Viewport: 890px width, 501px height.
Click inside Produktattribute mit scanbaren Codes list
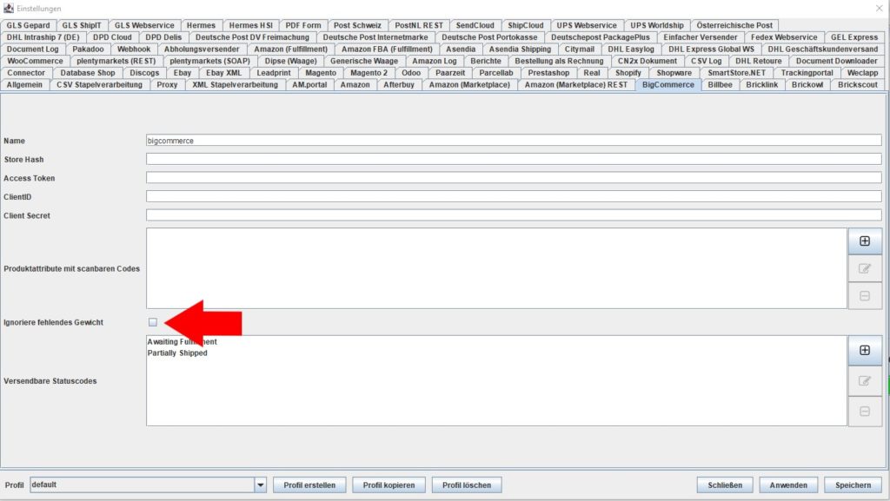click(x=496, y=268)
